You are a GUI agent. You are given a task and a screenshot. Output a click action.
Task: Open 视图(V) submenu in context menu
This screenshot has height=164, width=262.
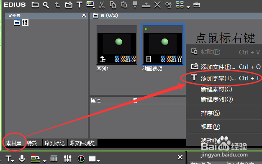coord(224,127)
